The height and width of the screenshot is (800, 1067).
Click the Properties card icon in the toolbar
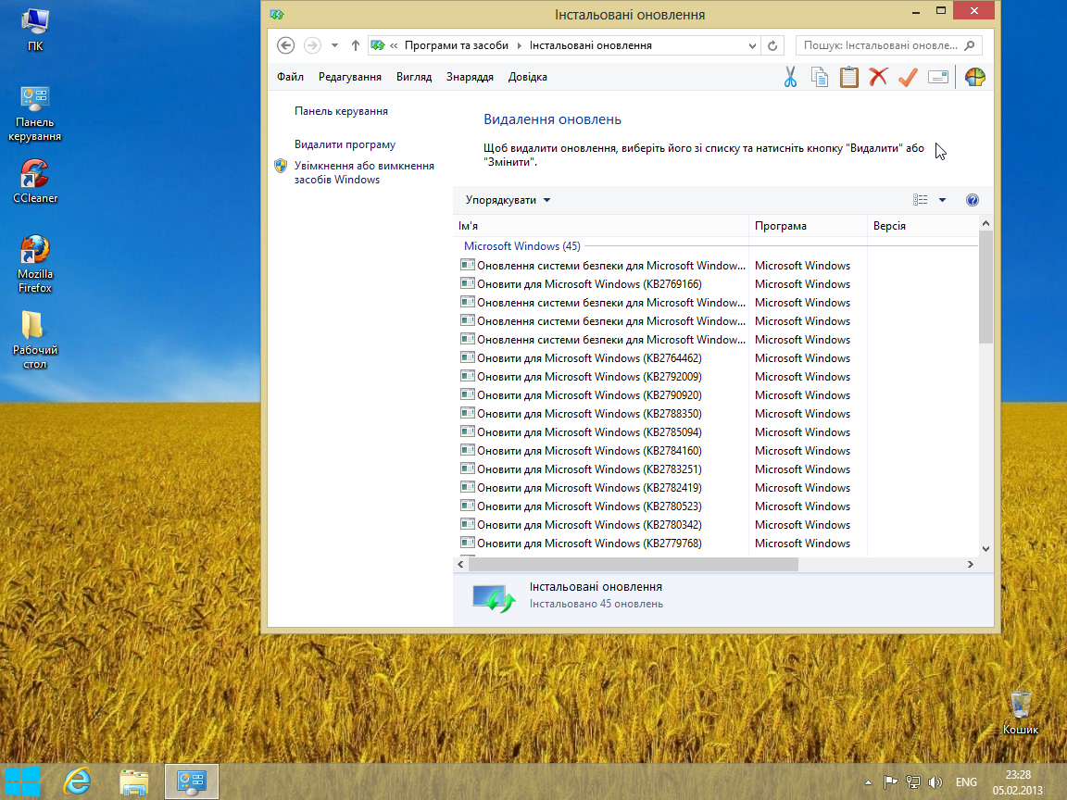(937, 77)
